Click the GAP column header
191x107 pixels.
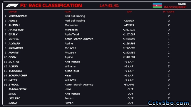[129, 12]
